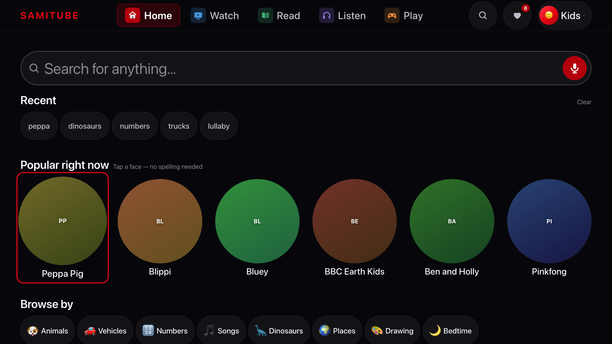The image size is (612, 344).
Task: Click the search magnifier icon in header
Action: (483, 15)
